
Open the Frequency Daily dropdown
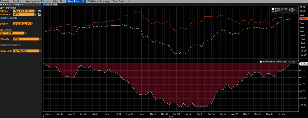click(x=40, y=39)
